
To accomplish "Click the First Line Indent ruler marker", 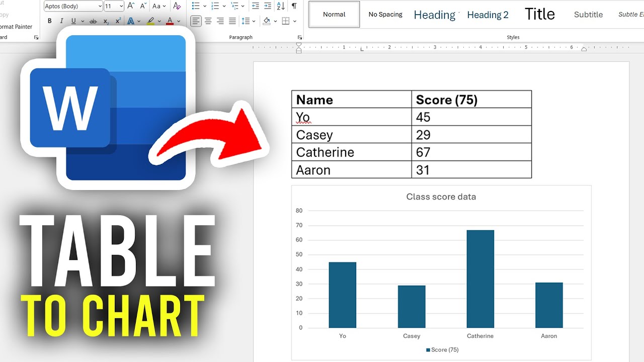I will click(298, 45).
